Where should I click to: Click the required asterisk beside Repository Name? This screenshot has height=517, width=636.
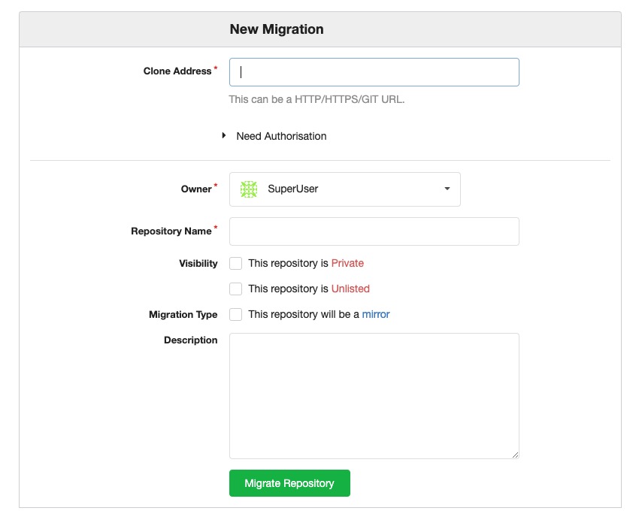pos(215,226)
